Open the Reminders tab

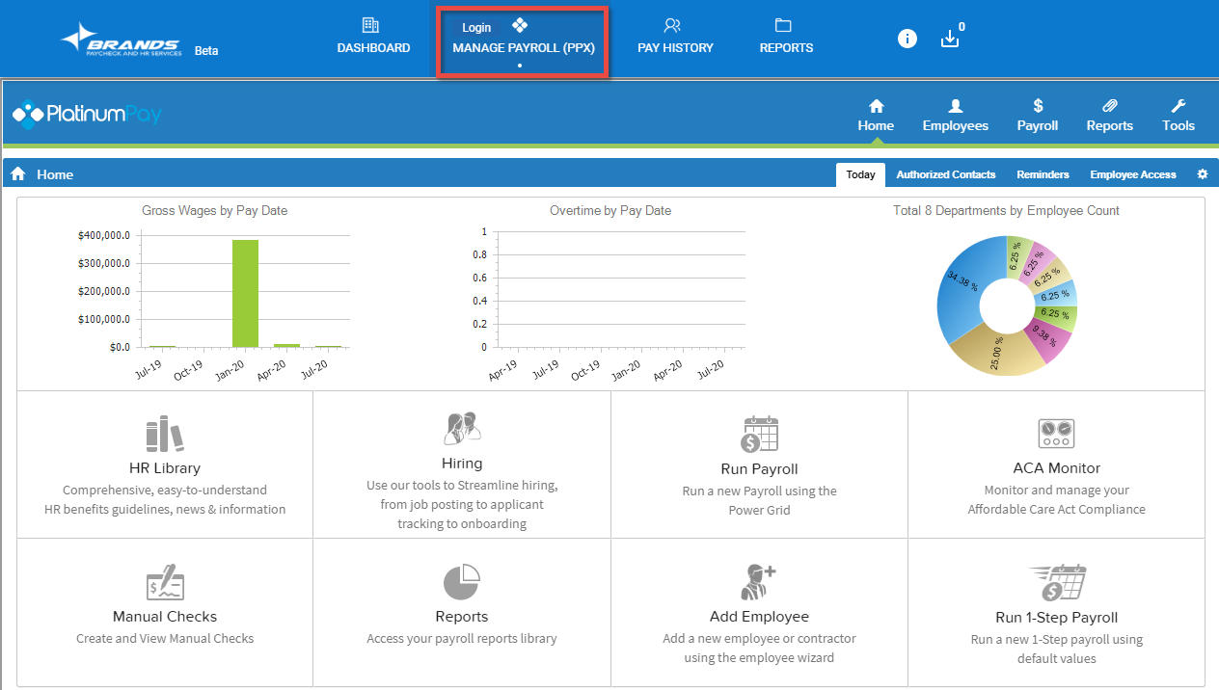coord(1043,174)
